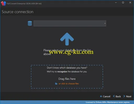134x104 pixels.
Task: Cancel the connection wizard
Action: coord(105,96)
